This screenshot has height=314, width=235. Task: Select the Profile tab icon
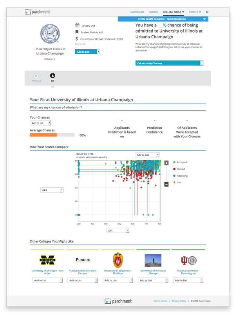click(x=36, y=75)
